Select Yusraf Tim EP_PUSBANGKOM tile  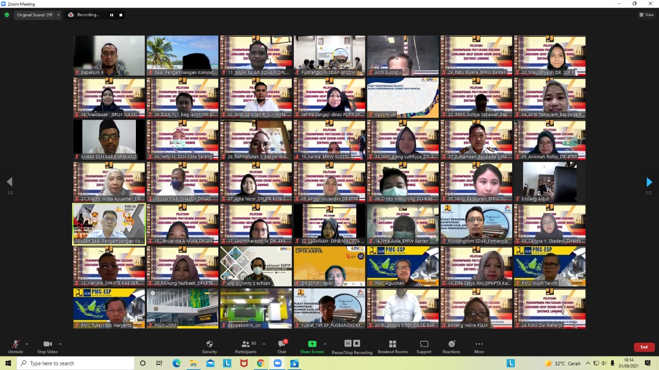[x=329, y=308]
